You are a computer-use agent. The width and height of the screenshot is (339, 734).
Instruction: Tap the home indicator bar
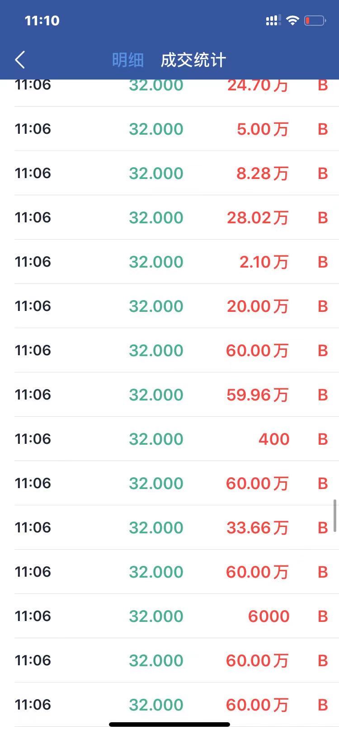[x=169, y=725]
